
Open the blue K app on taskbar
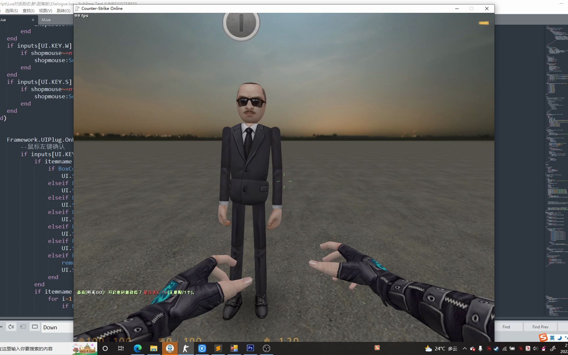pos(202,348)
